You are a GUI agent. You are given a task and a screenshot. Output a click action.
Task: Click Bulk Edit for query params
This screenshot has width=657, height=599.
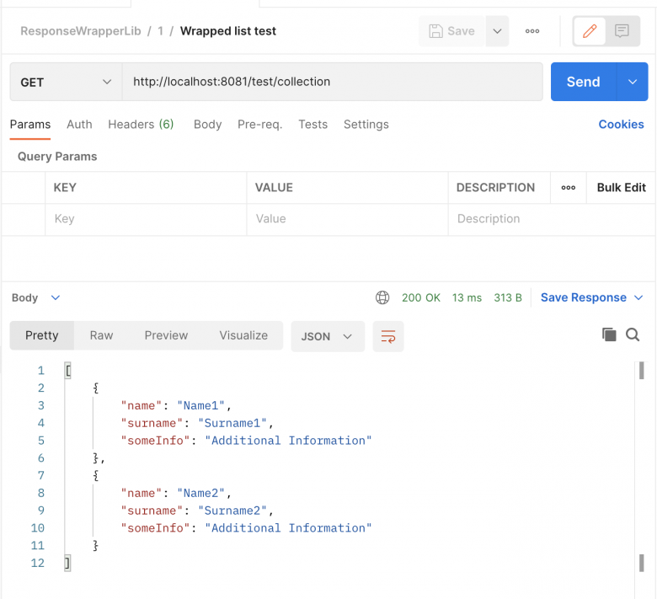[x=621, y=187]
